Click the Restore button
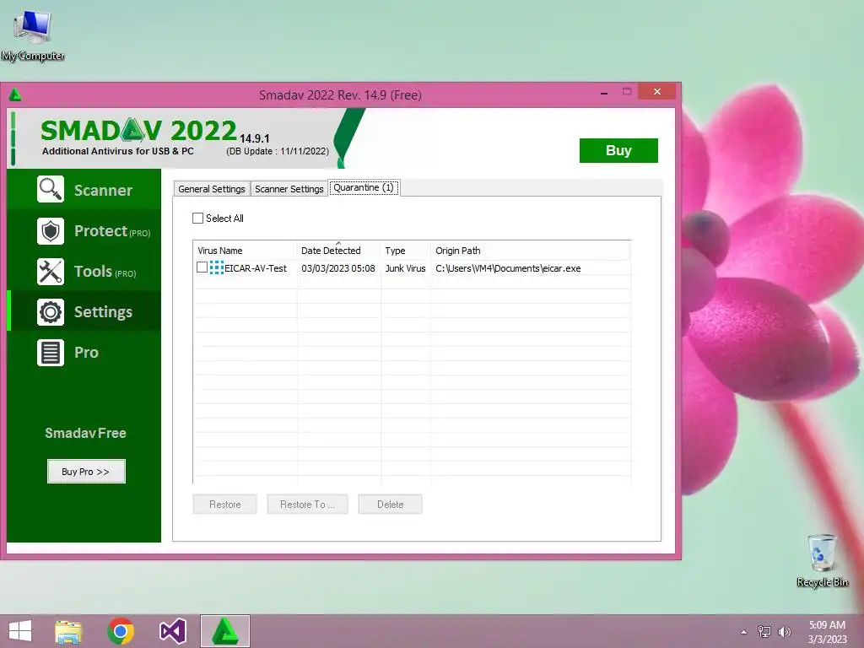The height and width of the screenshot is (648, 864). [x=224, y=505]
